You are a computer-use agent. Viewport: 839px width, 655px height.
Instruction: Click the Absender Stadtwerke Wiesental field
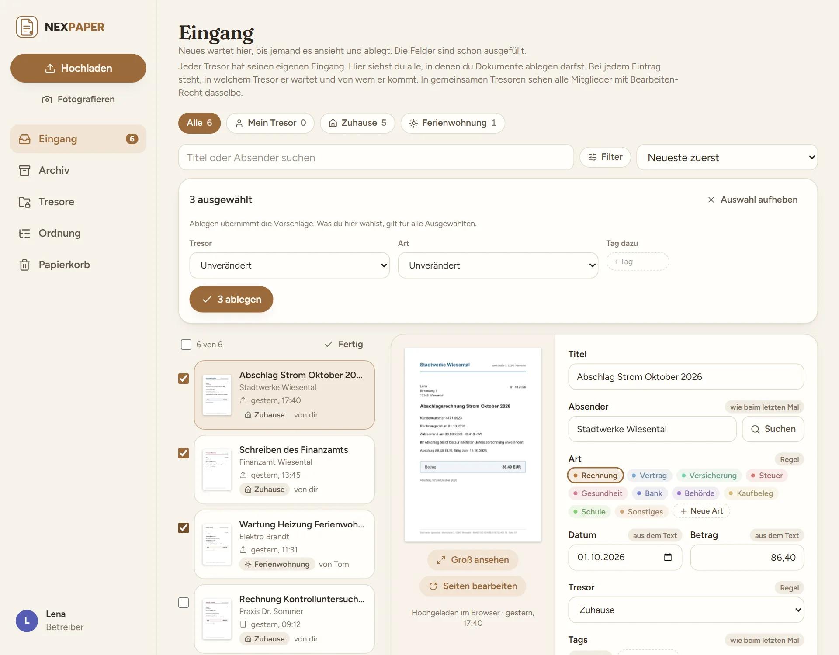coord(652,429)
